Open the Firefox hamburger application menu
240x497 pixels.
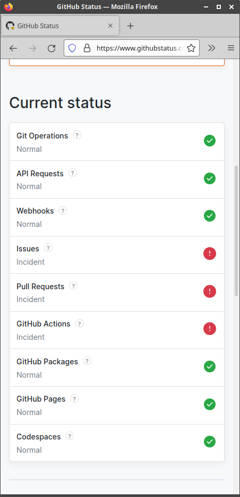(231, 48)
